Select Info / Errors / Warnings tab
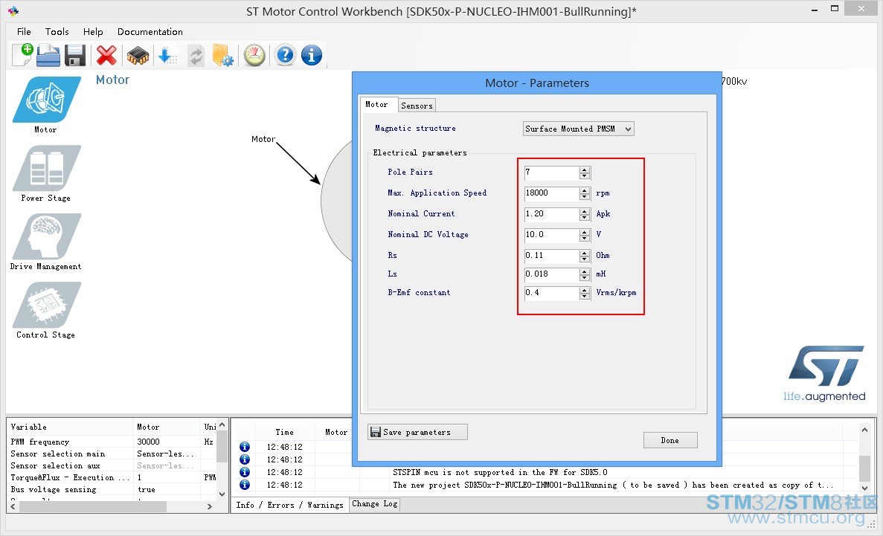883x536 pixels. point(289,505)
